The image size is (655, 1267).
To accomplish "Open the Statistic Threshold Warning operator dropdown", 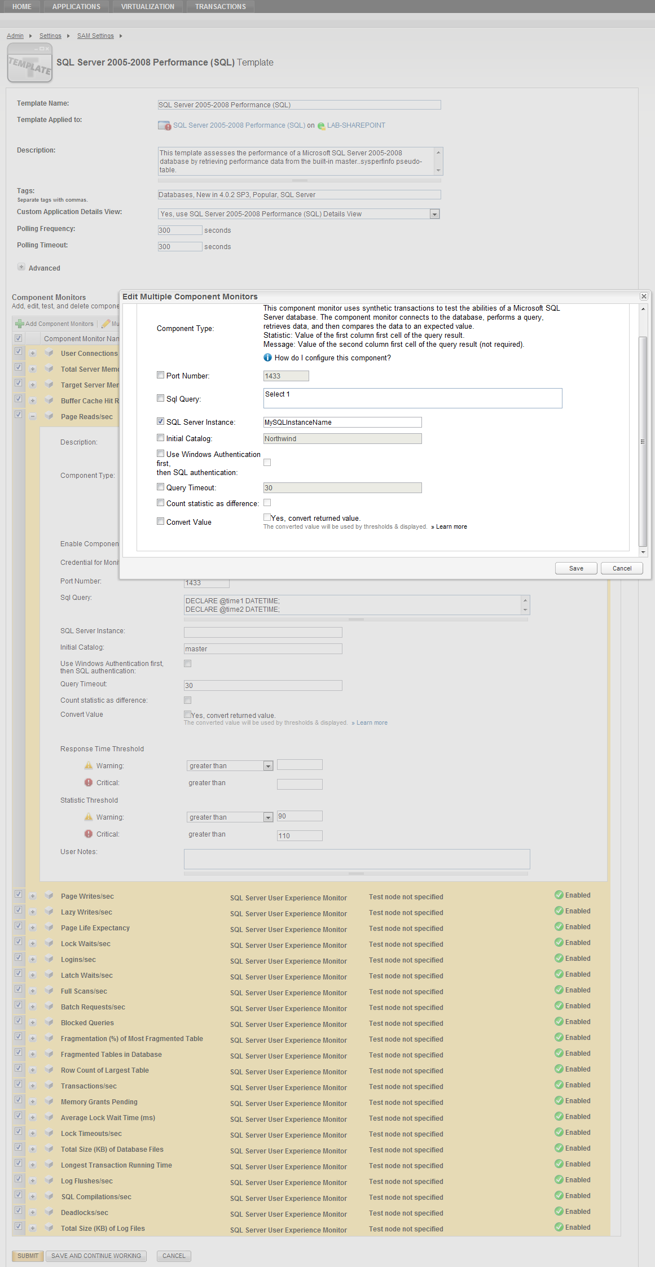I will tap(268, 817).
